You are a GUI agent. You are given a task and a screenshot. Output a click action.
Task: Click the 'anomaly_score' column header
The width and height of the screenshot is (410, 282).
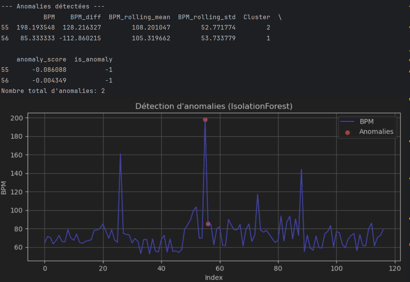(41, 60)
